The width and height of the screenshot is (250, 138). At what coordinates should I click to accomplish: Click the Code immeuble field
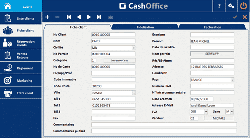tap(114, 79)
